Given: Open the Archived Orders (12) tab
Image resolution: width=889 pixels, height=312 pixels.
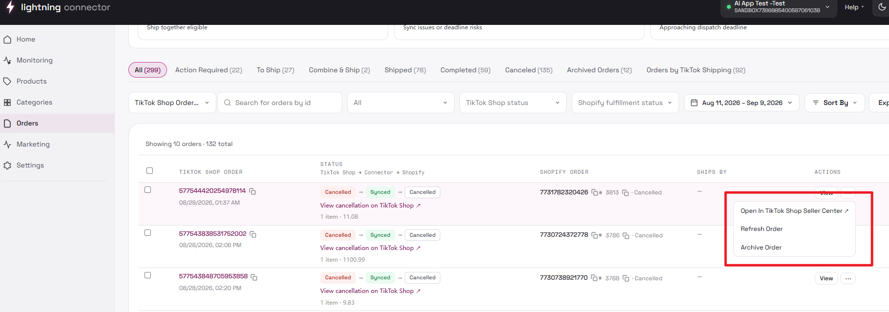Looking at the screenshot, I should 599,70.
